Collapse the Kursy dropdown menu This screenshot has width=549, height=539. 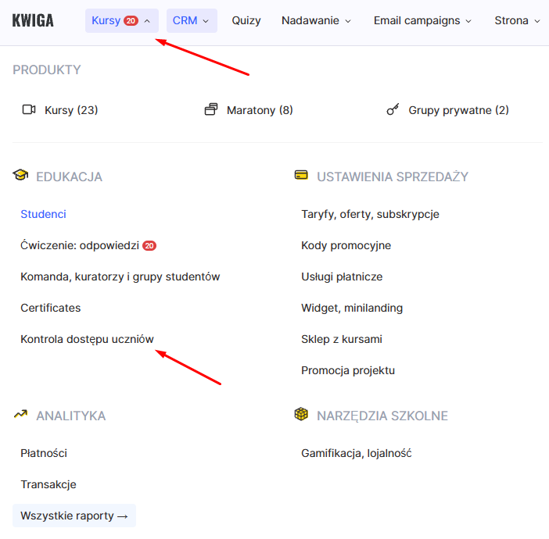coord(121,20)
